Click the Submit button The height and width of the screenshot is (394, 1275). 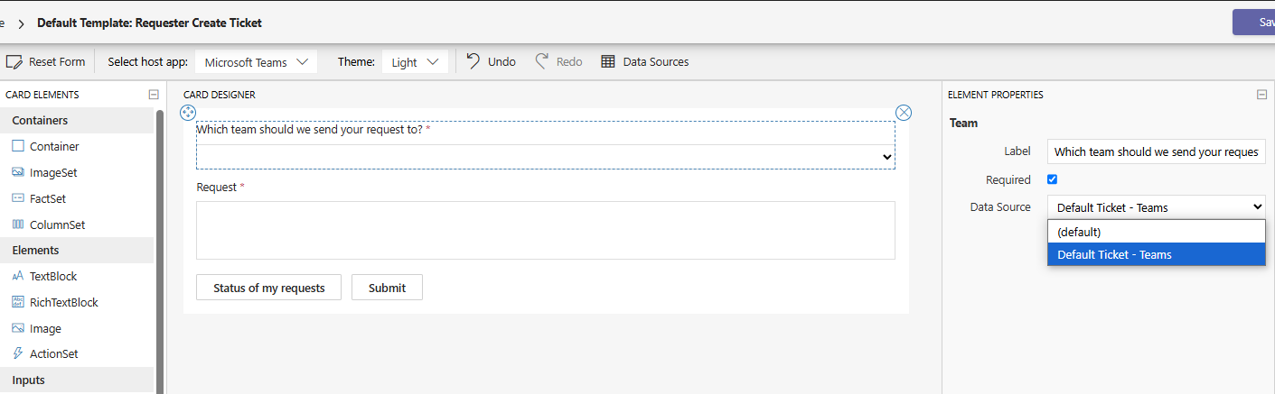tap(387, 288)
